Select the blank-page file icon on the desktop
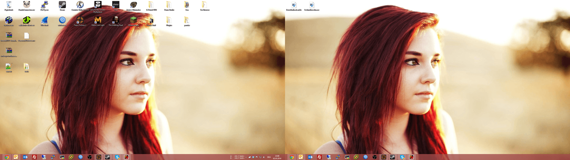 coord(27,36)
